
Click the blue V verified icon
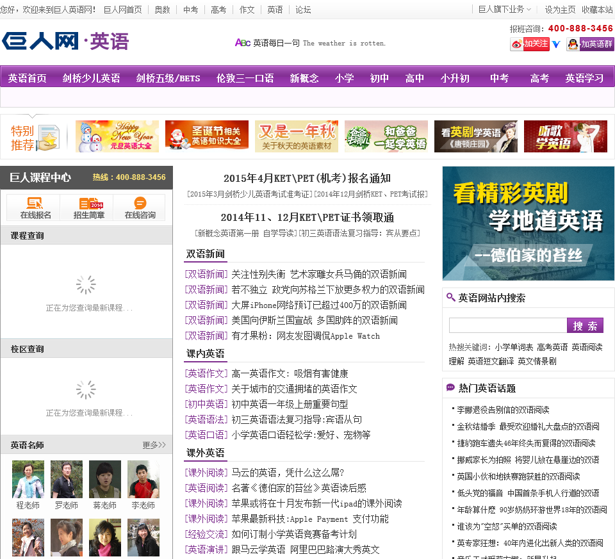click(556, 44)
